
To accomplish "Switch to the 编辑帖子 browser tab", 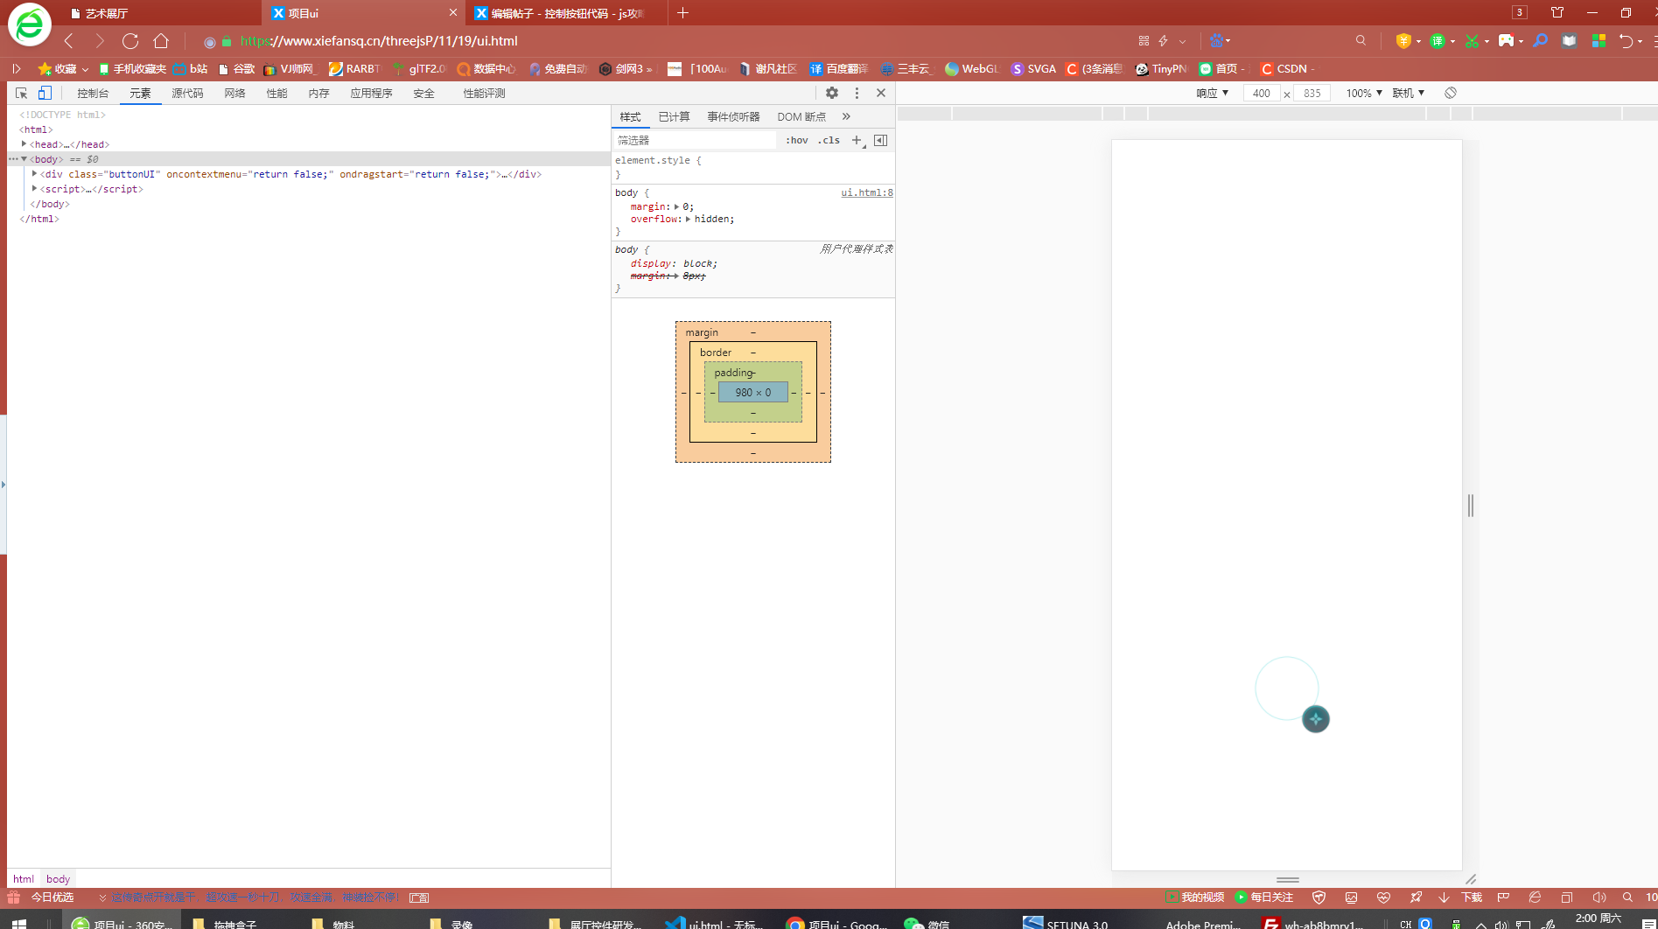I will point(569,13).
